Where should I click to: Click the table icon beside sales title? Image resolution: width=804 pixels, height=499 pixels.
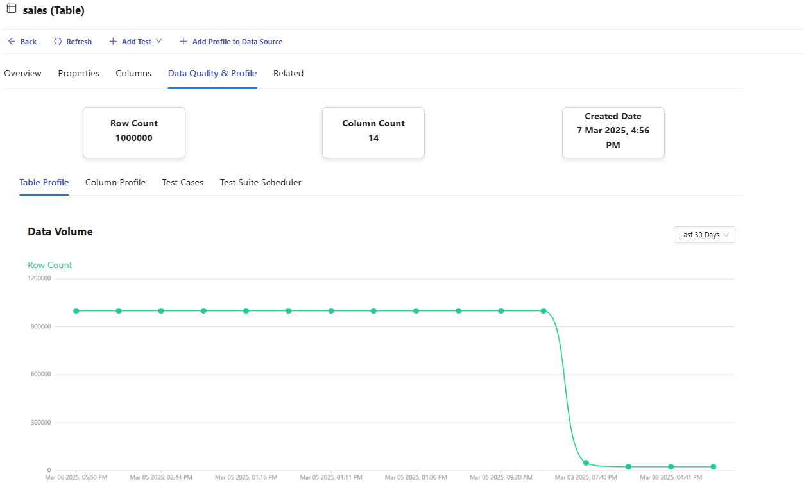[x=12, y=9]
